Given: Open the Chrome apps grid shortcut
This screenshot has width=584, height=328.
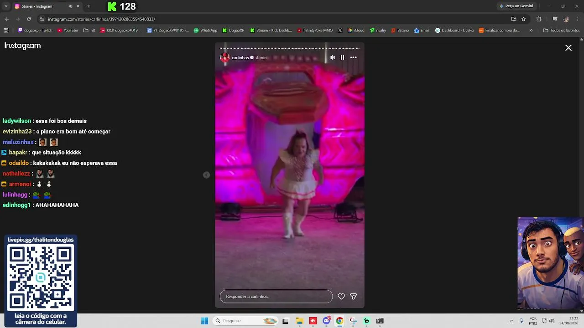Looking at the screenshot, I should point(6,31).
